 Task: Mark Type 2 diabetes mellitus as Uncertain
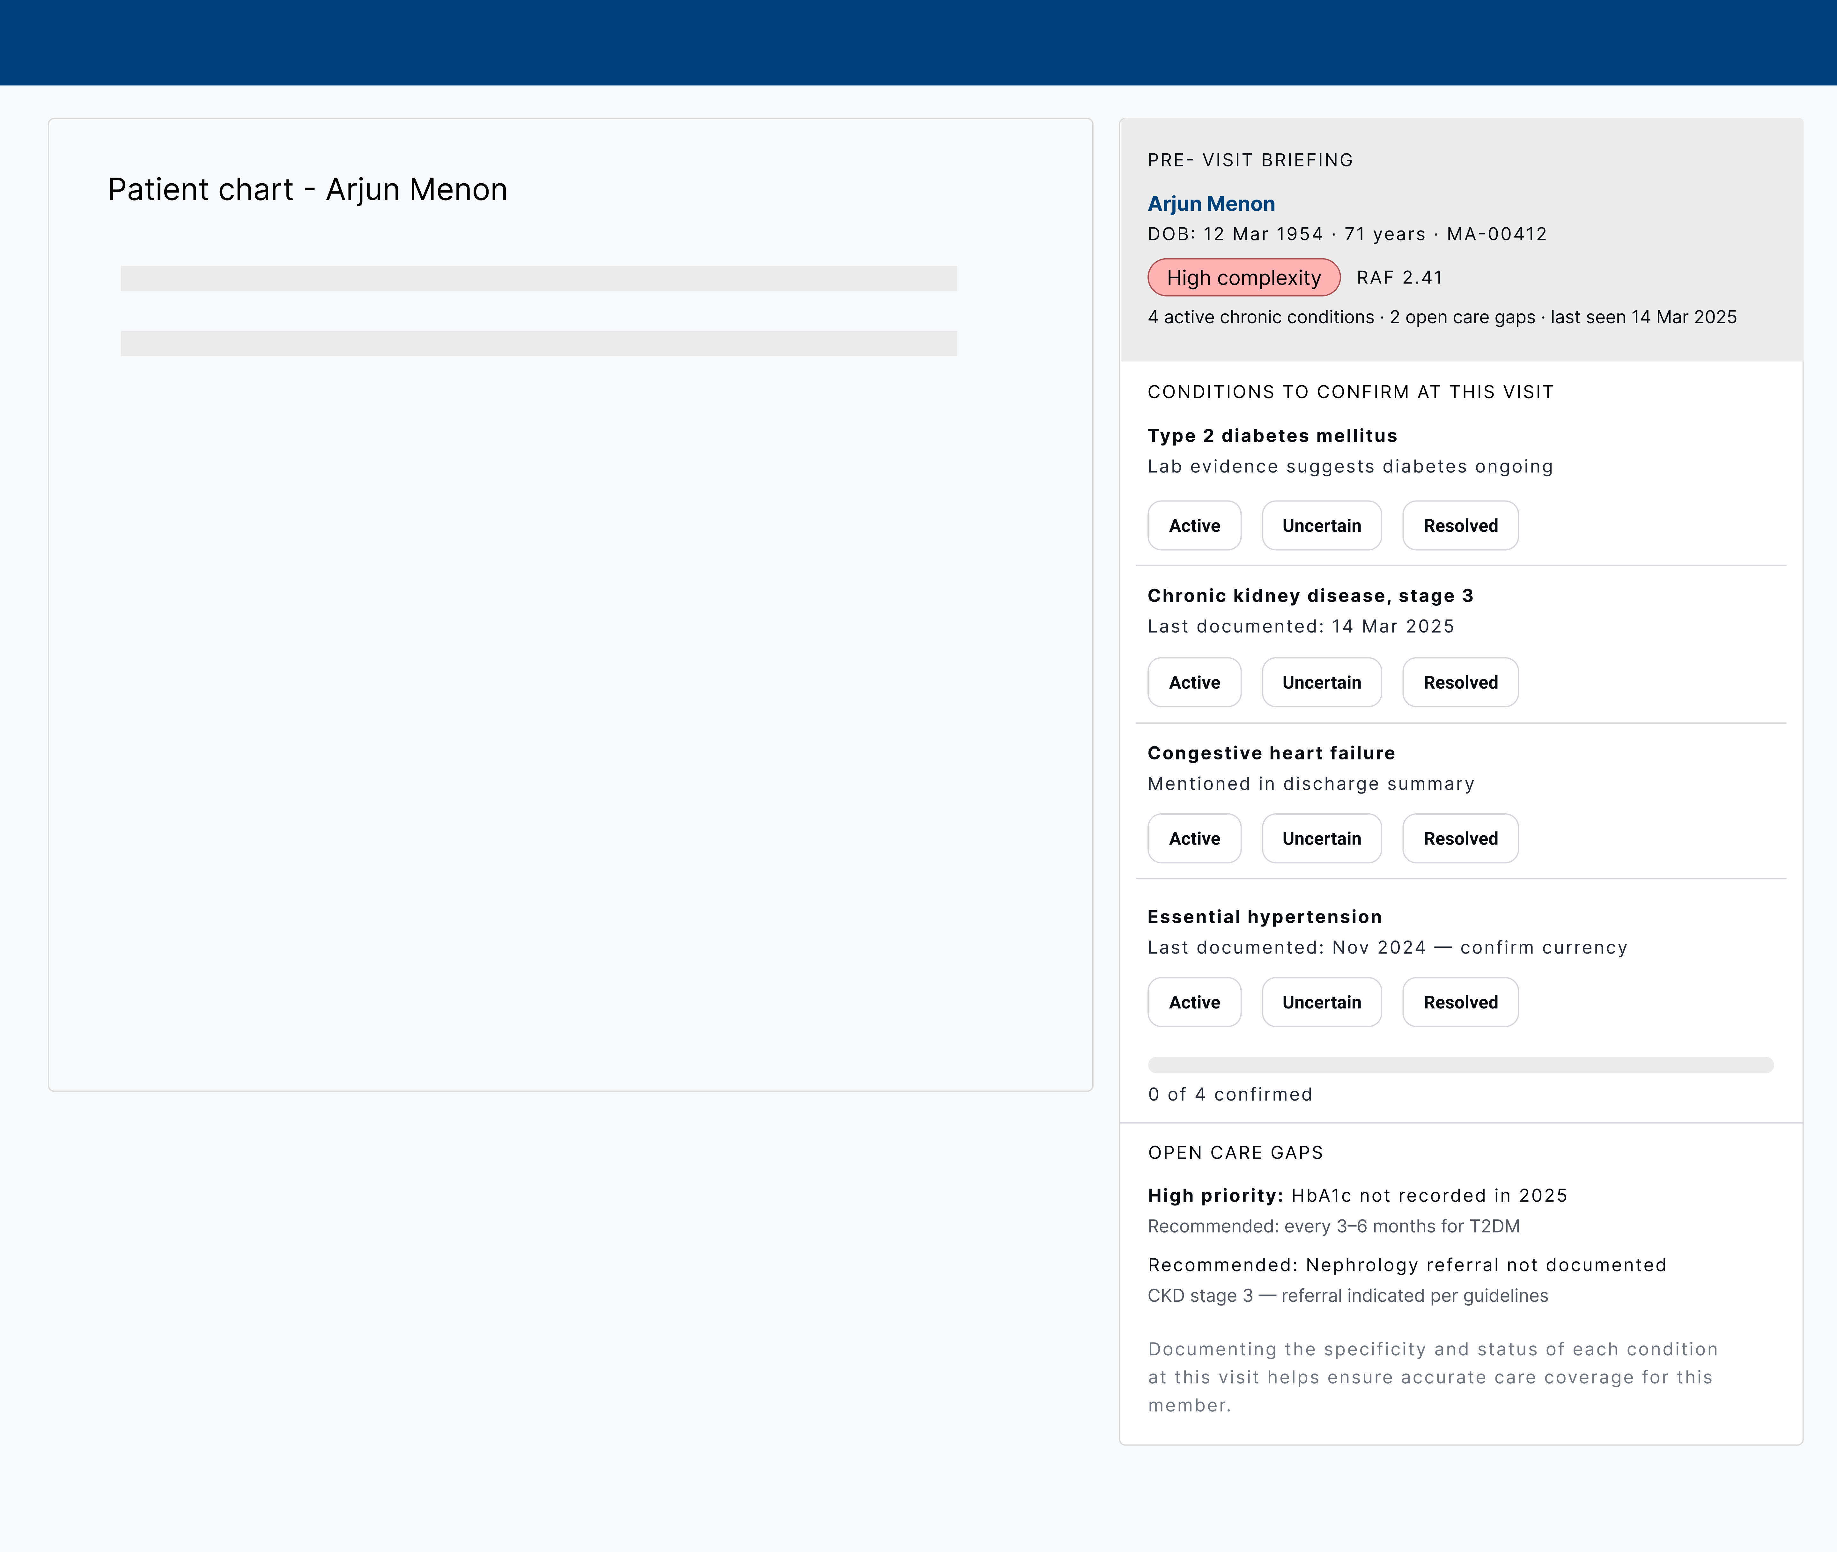pos(1321,525)
